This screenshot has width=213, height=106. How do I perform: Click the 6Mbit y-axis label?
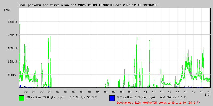[12, 75]
